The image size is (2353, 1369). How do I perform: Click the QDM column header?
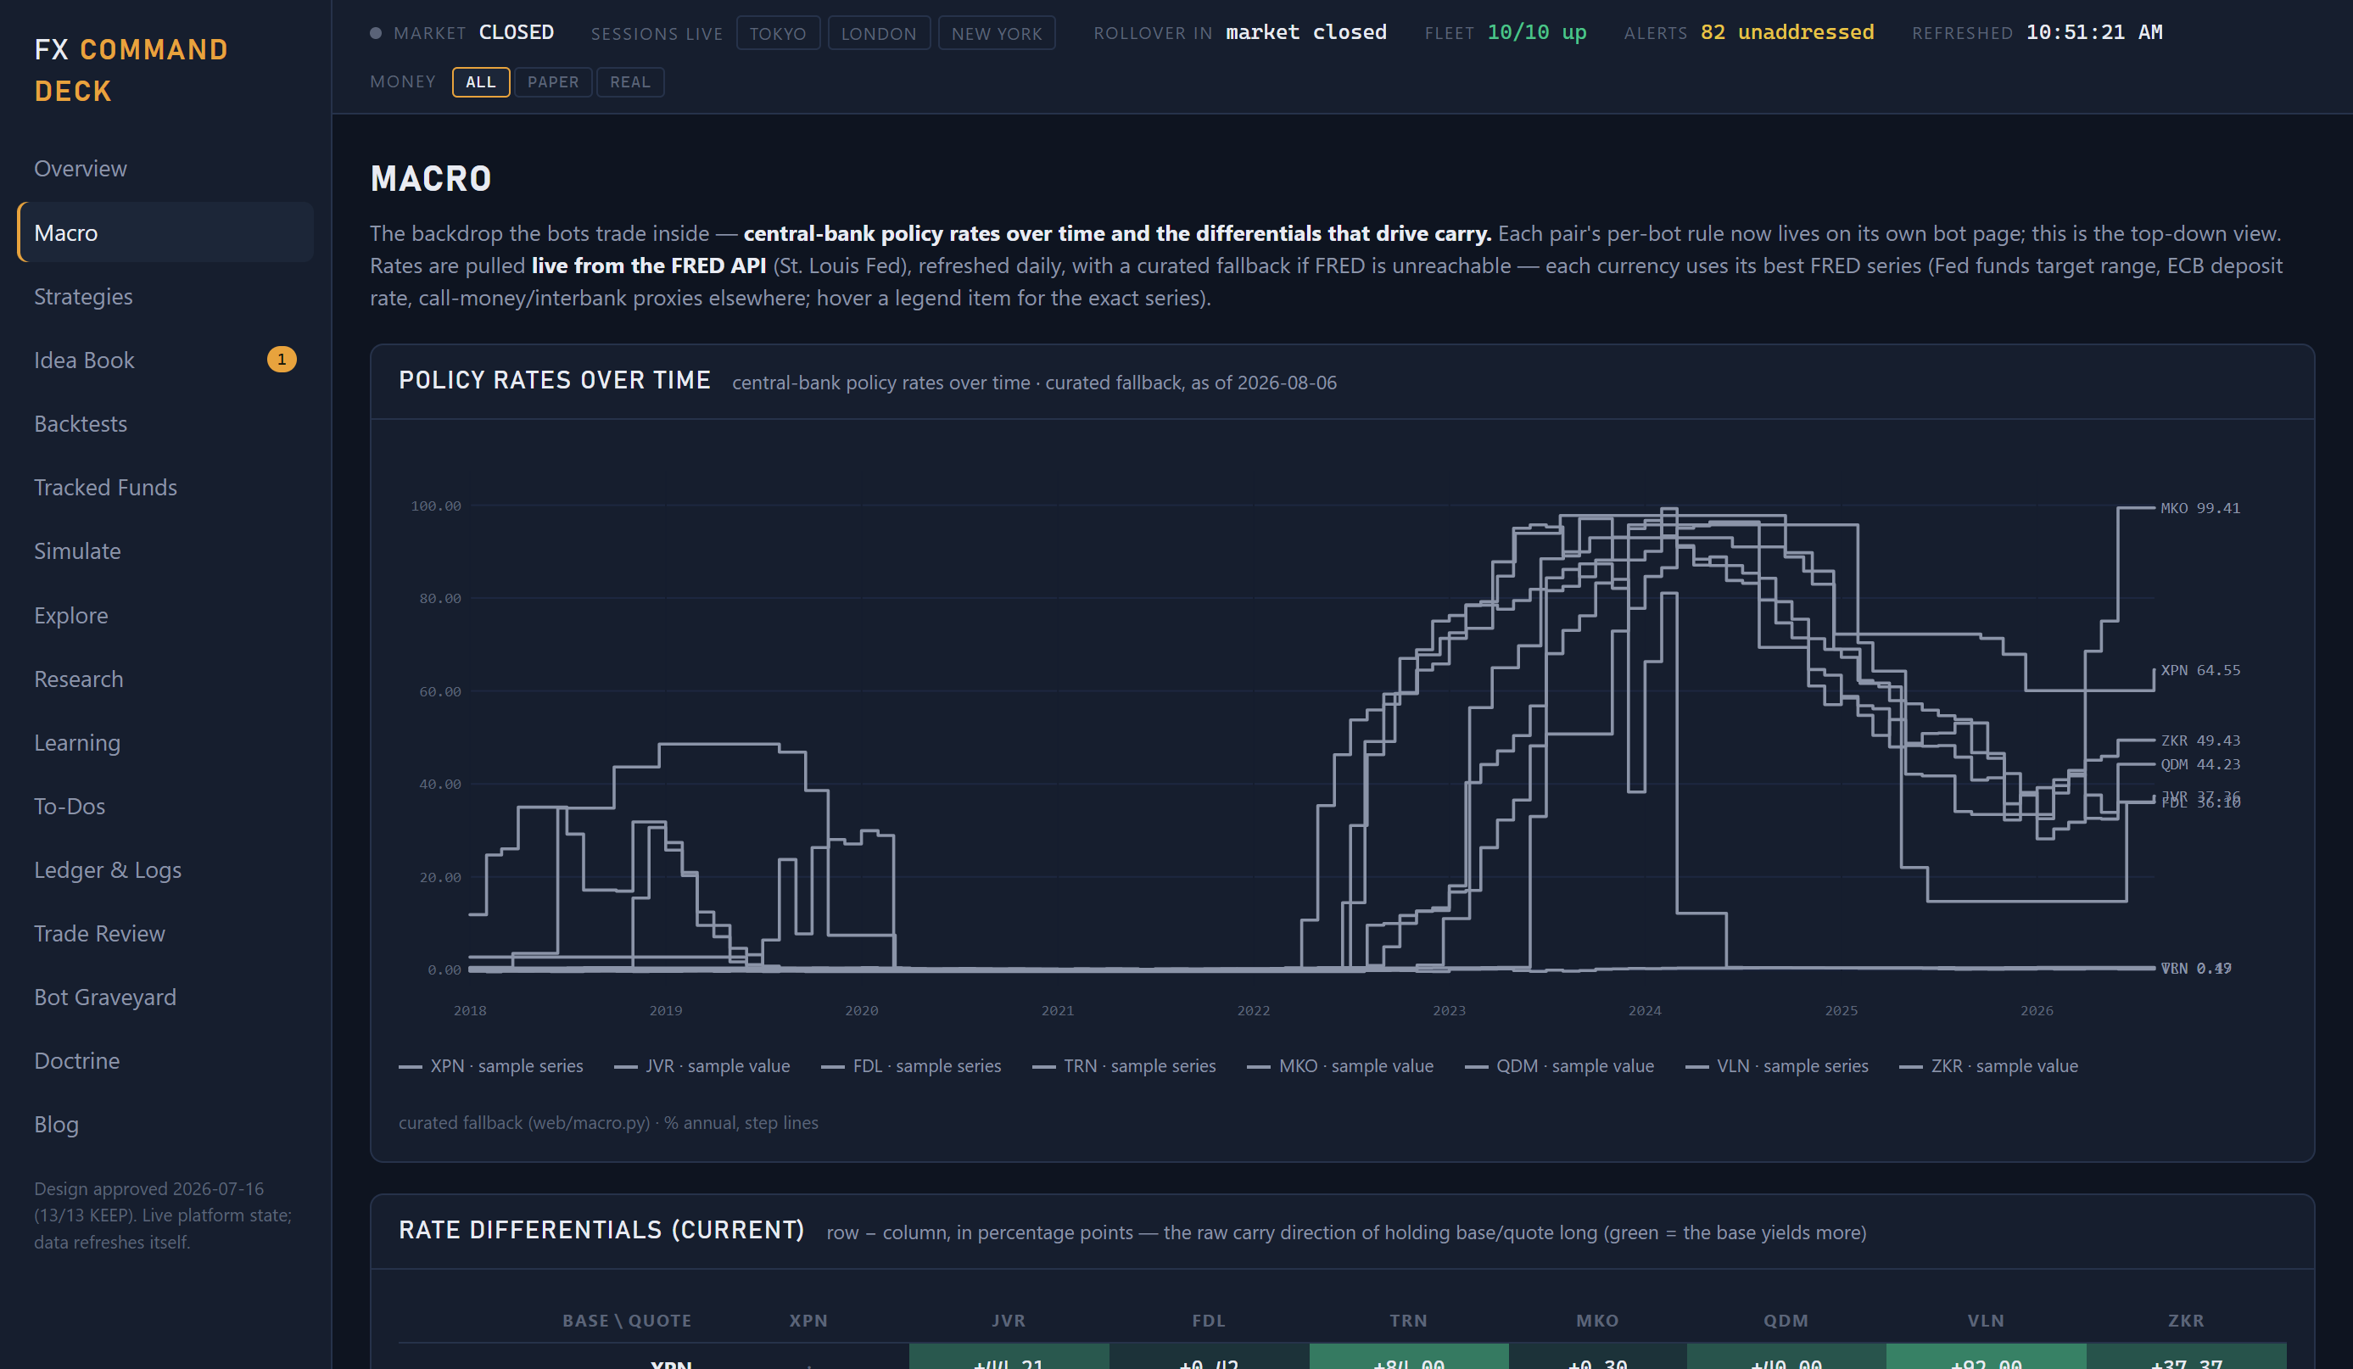point(1786,1321)
